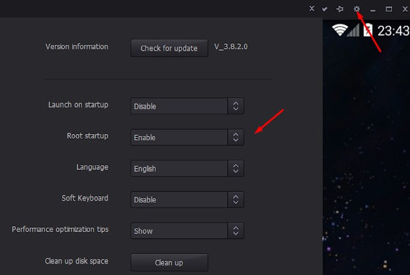Close the settings panel with the X icon
The width and height of the screenshot is (410, 275).
click(x=312, y=8)
